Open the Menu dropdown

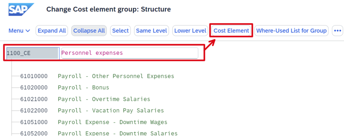[x=19, y=31]
